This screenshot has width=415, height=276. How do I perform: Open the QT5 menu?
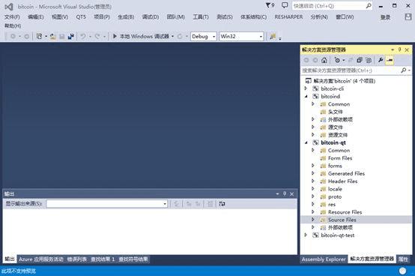coord(81,17)
